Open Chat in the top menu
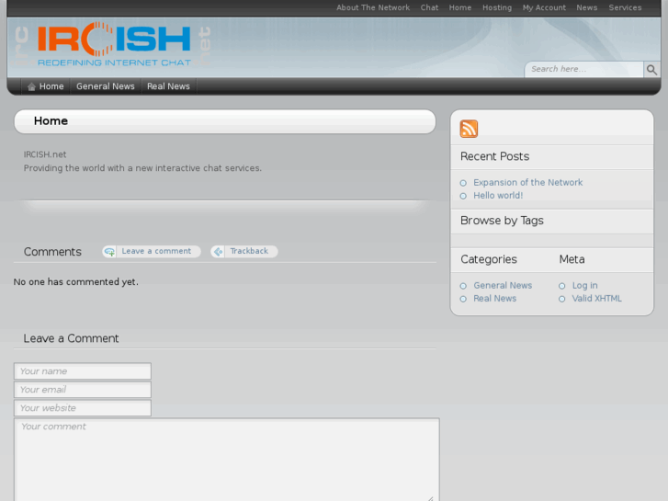Screen dimensions: 668x501 click(x=429, y=7)
